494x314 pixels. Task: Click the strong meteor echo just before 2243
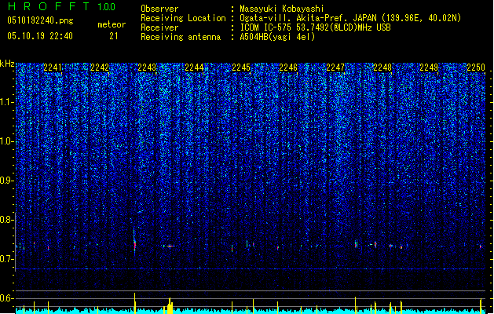coord(135,244)
